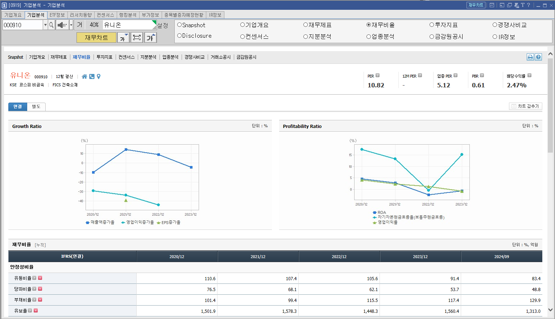Toggle ROA legend in Profitability chart
The height and width of the screenshot is (319, 555).
pos(380,212)
